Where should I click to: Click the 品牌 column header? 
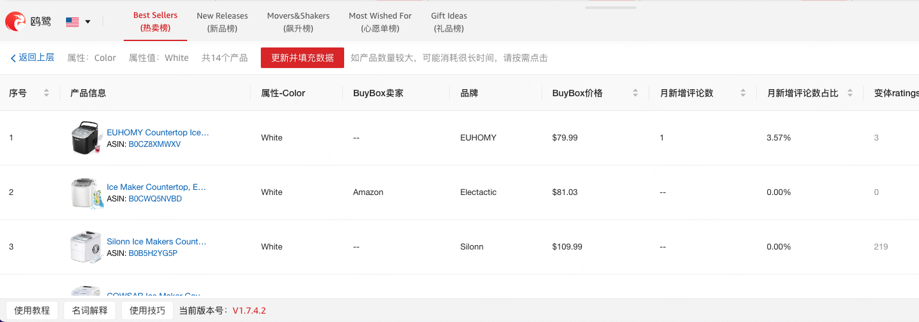[469, 93]
